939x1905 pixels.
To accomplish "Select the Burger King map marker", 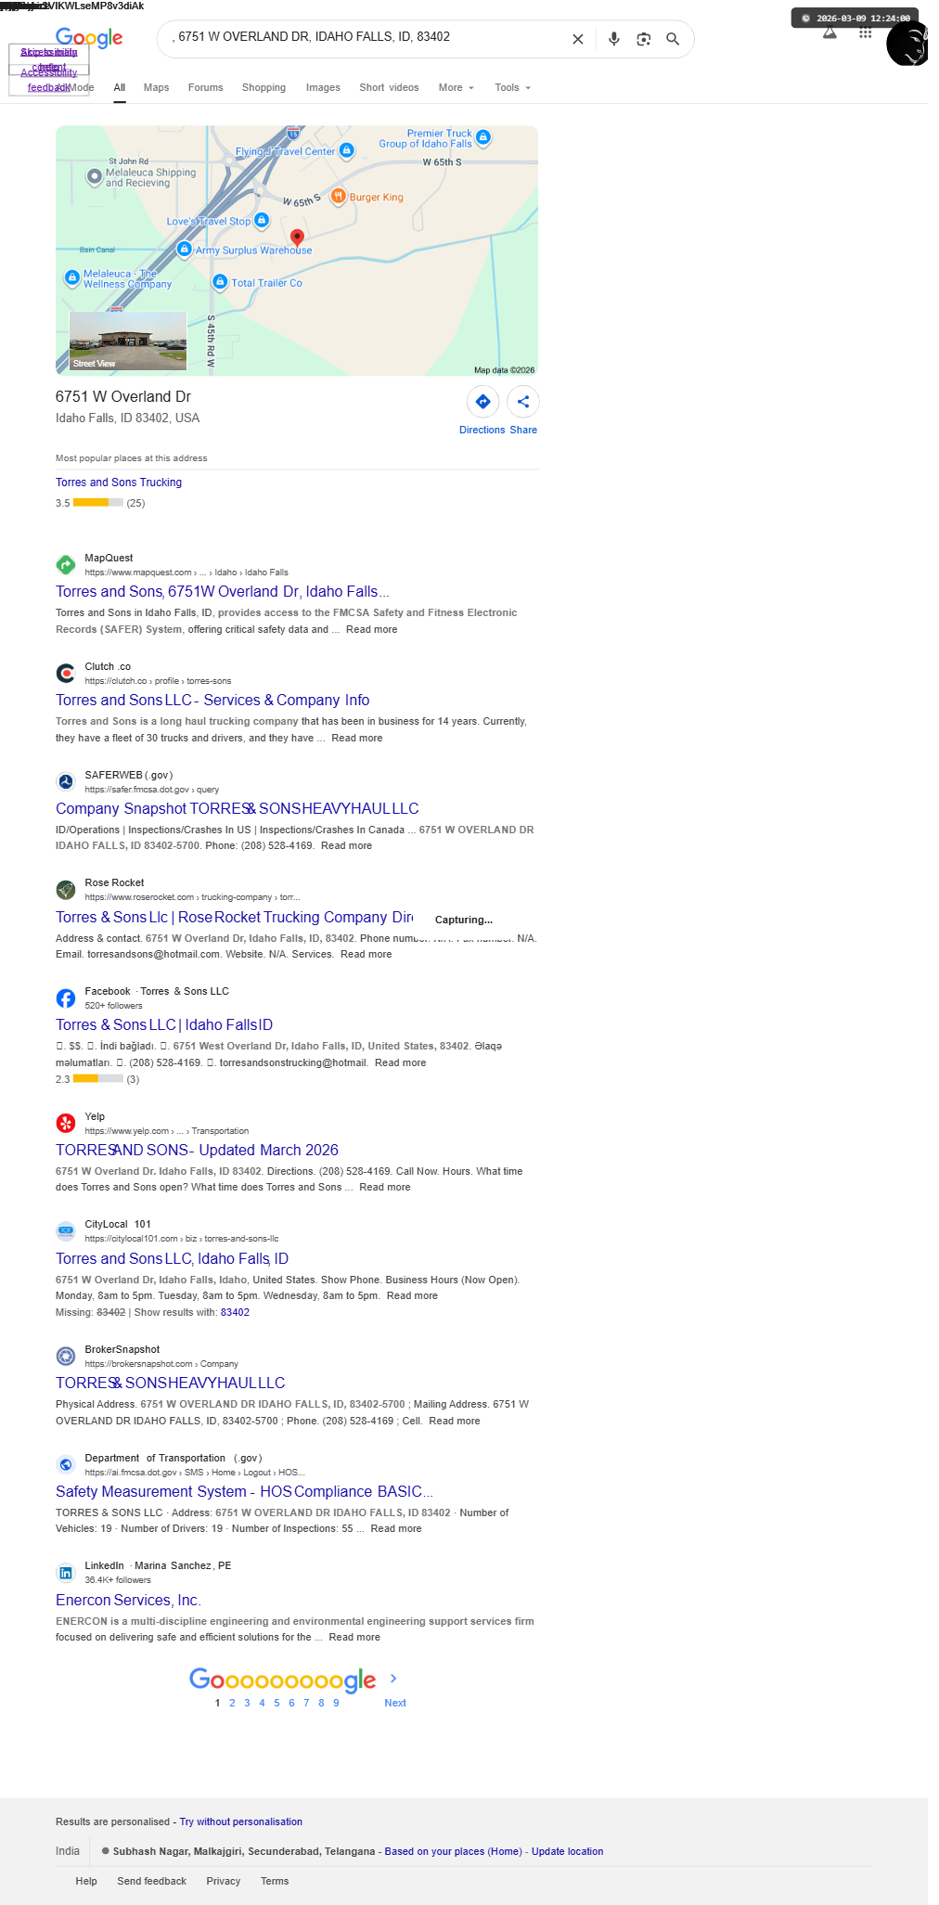I will pos(339,197).
